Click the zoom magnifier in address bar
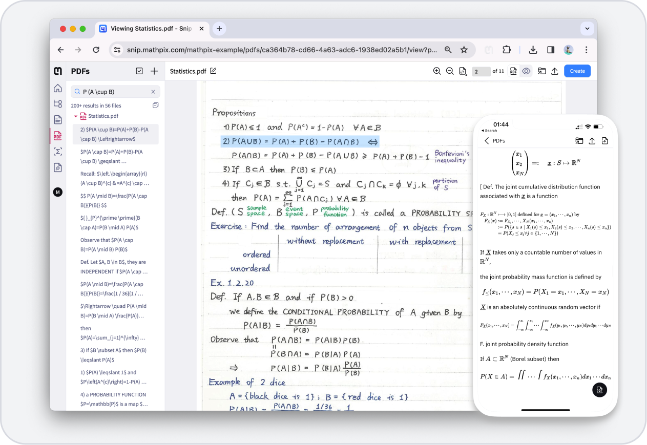 448,50
